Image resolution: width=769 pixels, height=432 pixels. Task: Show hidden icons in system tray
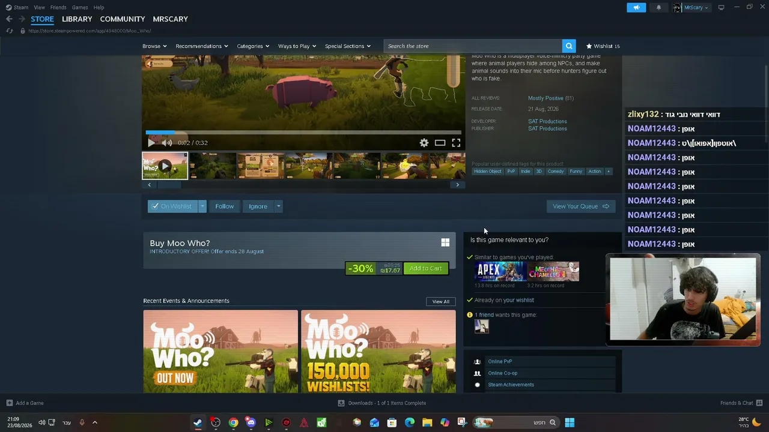[x=94, y=422]
